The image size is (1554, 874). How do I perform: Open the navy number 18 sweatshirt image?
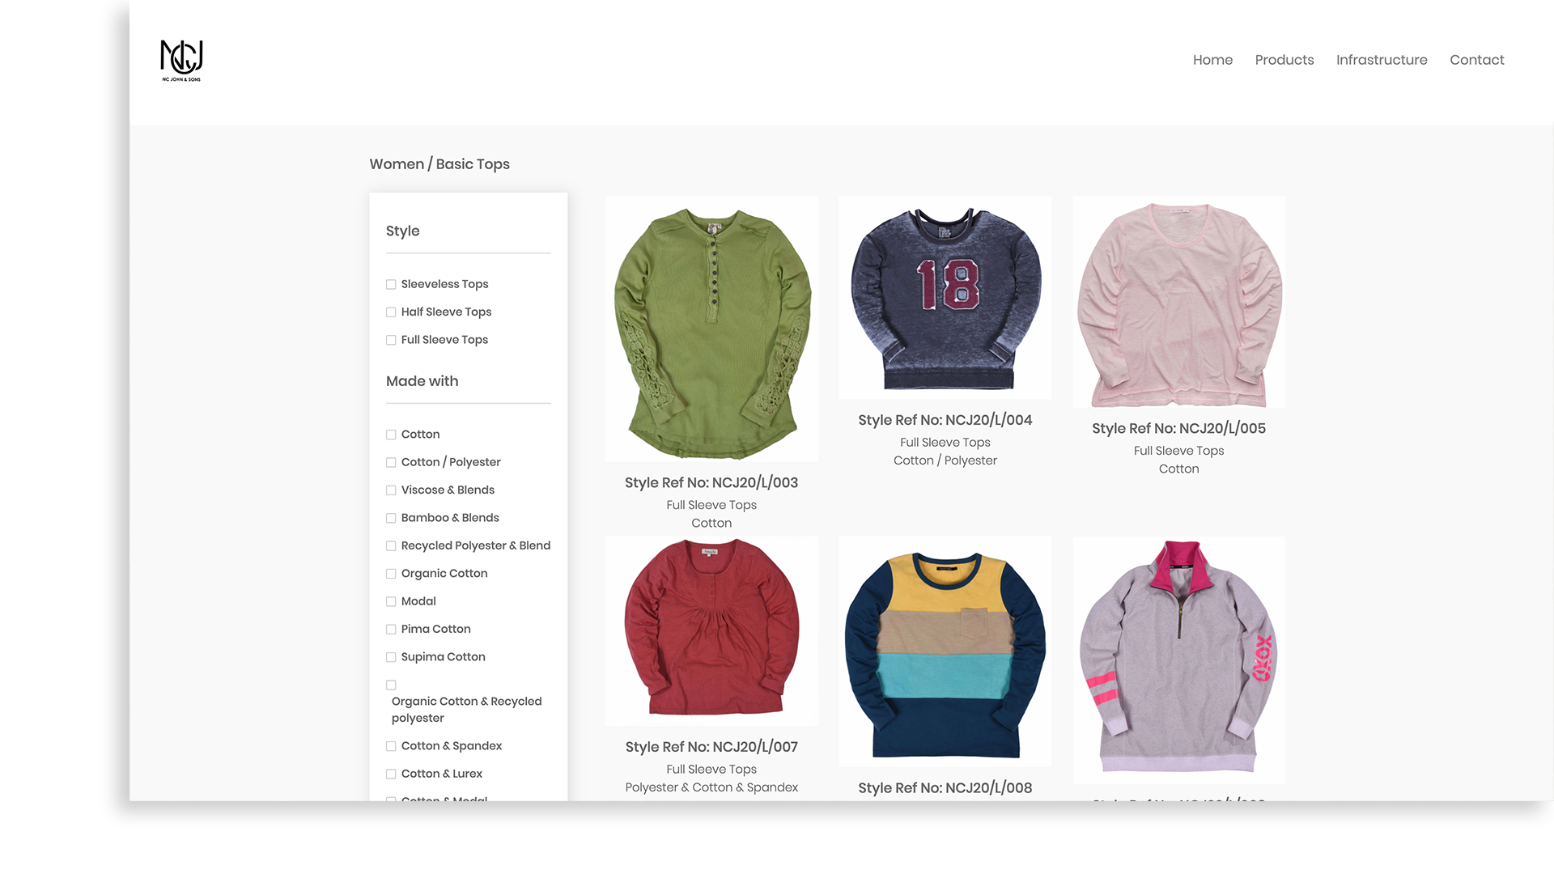coord(945,298)
